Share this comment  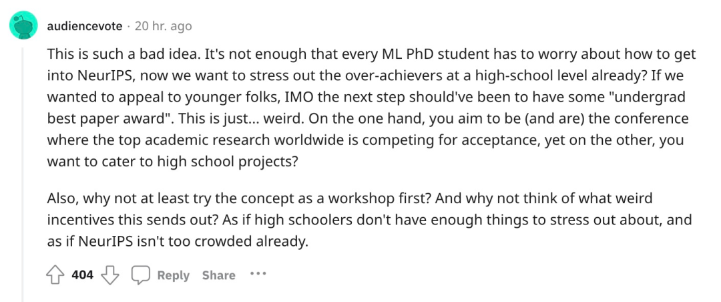[218, 275]
